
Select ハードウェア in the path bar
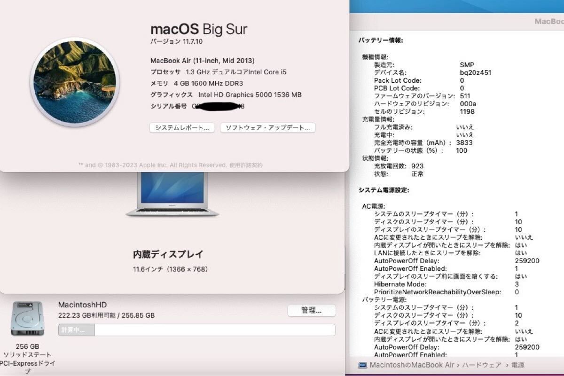pos(480,365)
